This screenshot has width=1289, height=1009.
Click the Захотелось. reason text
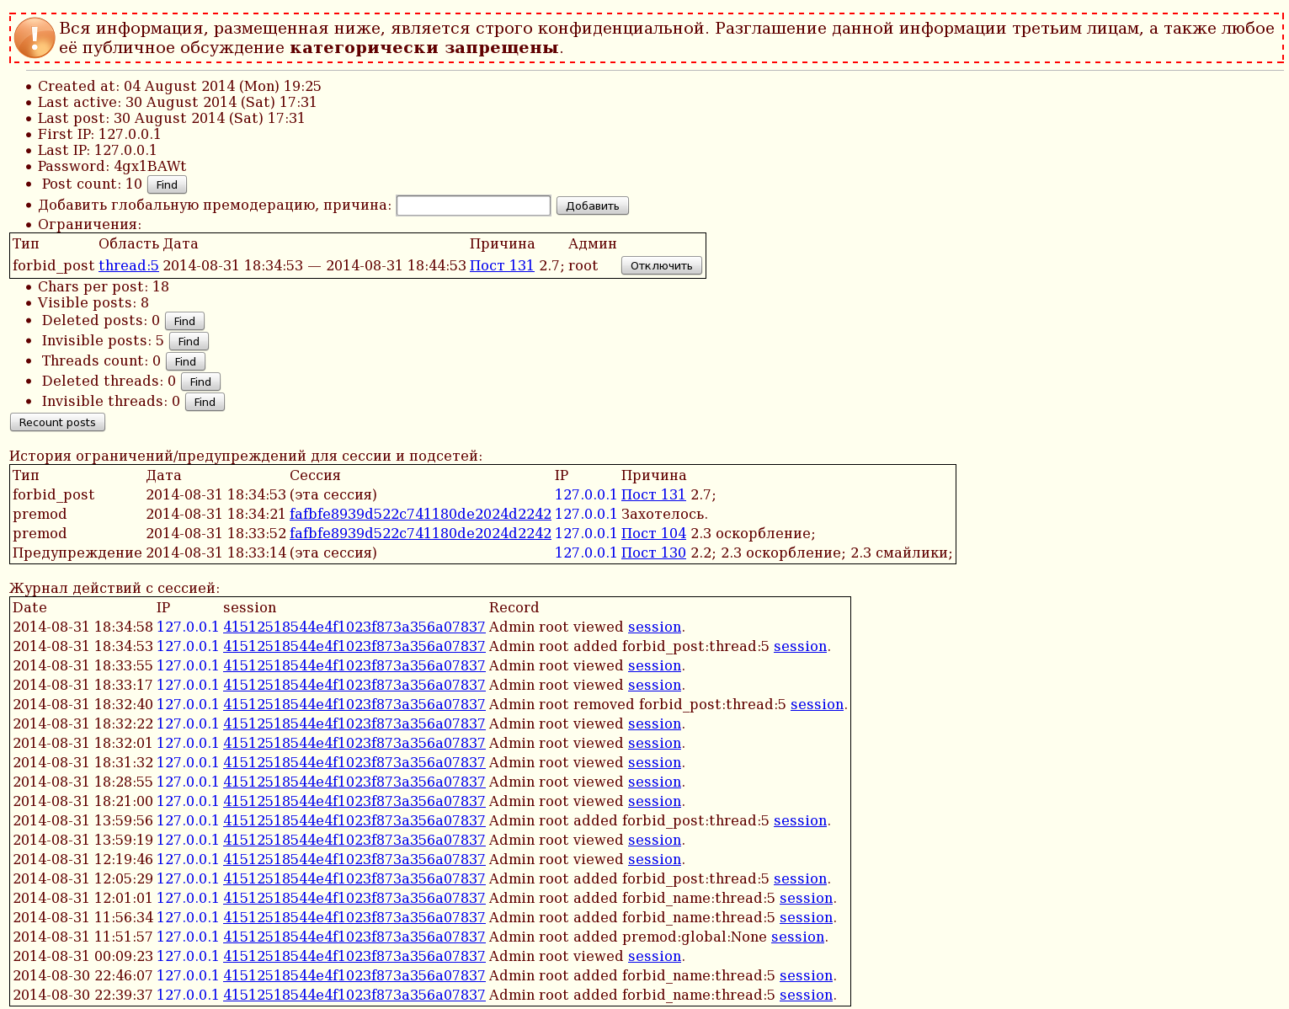tap(664, 514)
